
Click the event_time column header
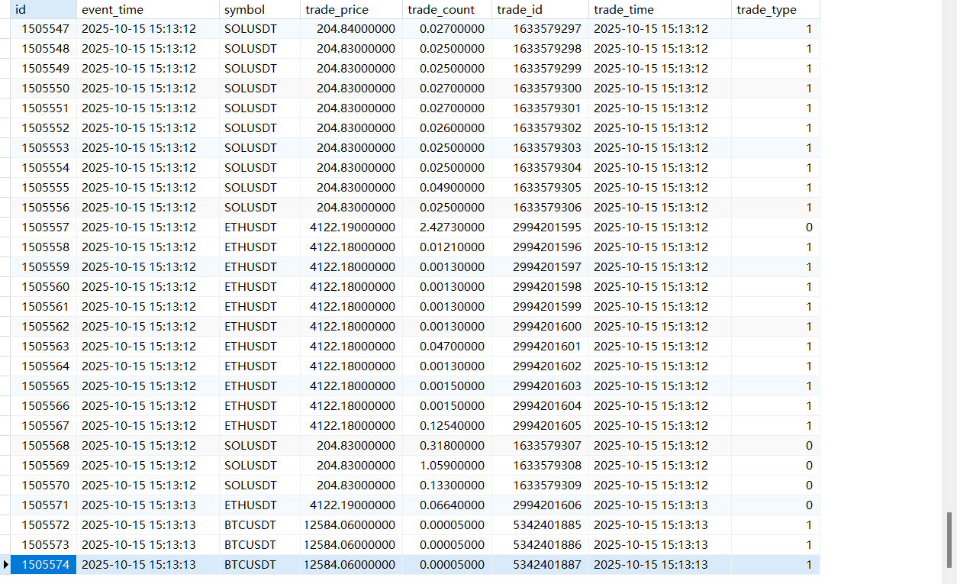point(148,10)
